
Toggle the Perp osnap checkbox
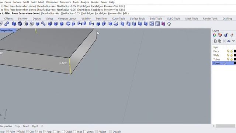[45, 132]
